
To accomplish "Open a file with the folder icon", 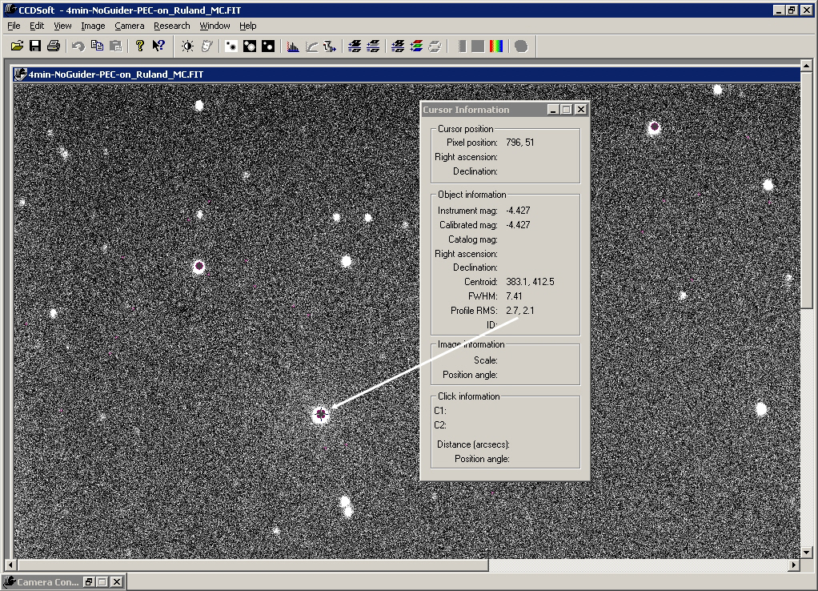I will [x=18, y=46].
